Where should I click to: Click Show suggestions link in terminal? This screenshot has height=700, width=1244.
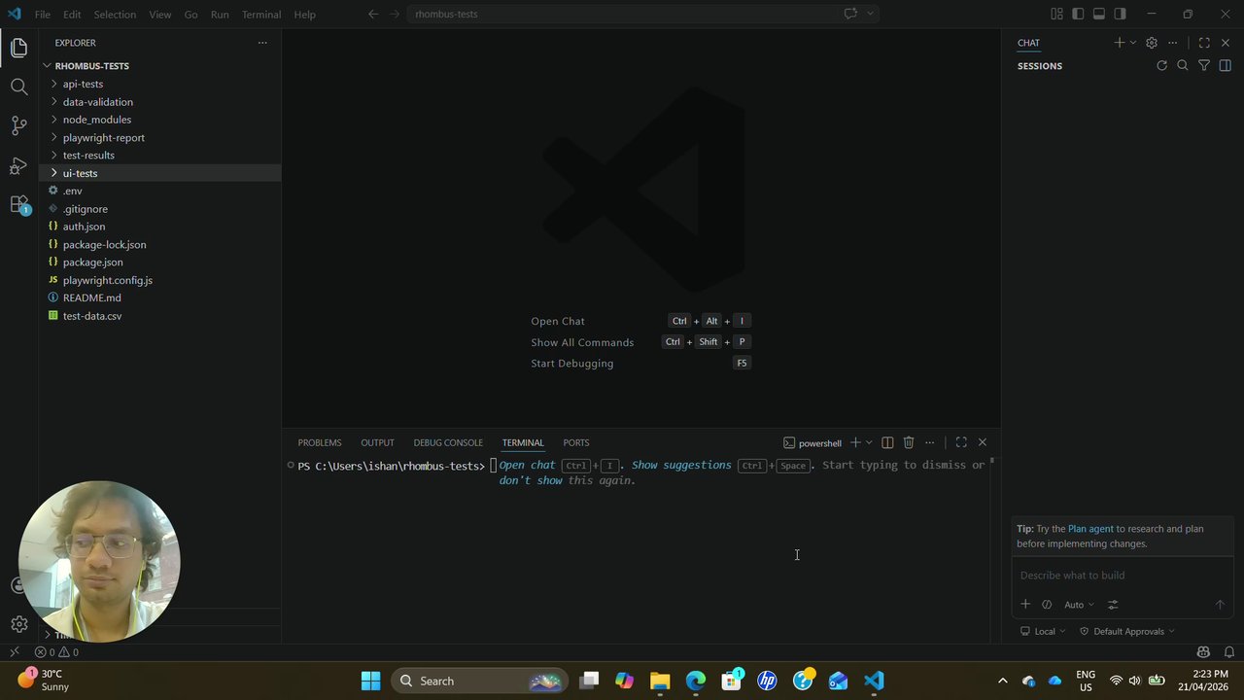[681, 465]
